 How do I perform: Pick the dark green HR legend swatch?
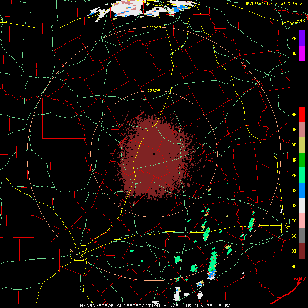[x=302, y=160]
